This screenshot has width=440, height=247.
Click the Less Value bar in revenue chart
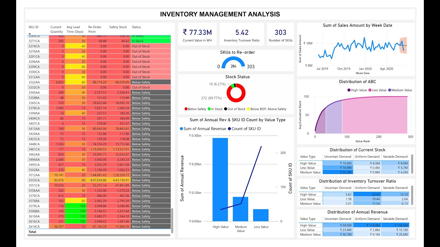click(261, 215)
